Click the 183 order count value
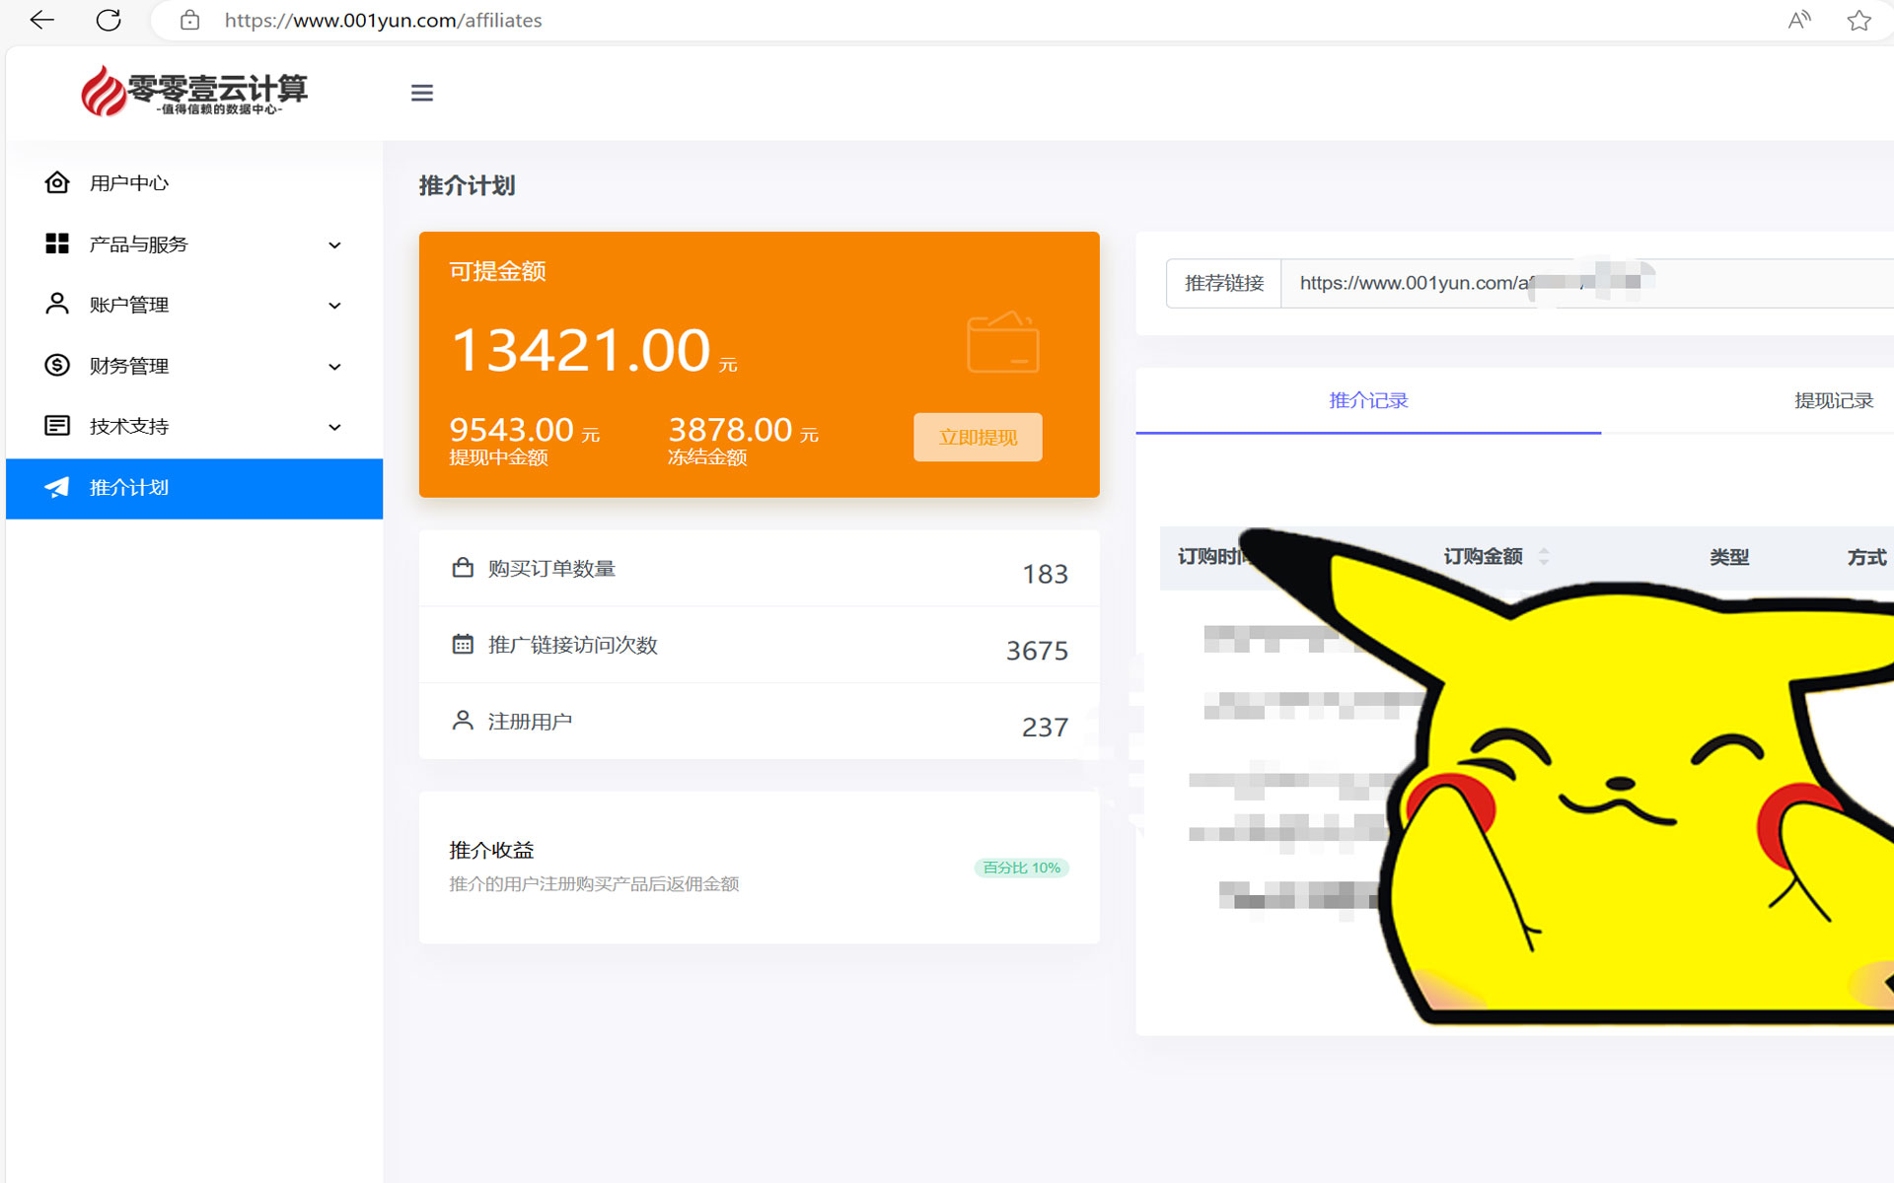 1045,574
